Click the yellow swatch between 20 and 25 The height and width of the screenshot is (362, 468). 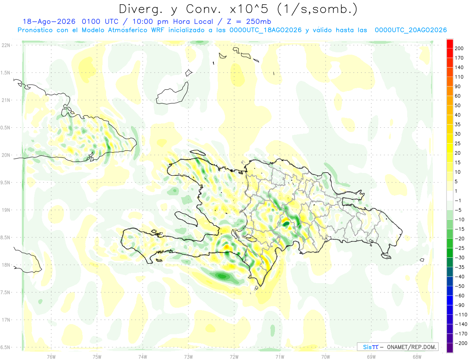tap(450, 148)
